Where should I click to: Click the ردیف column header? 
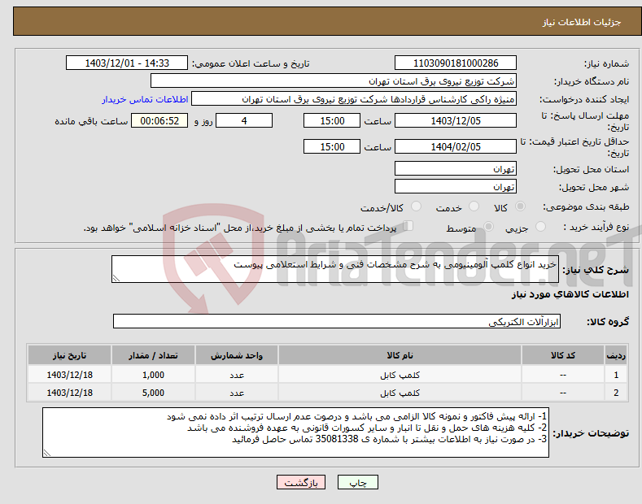[x=616, y=355]
